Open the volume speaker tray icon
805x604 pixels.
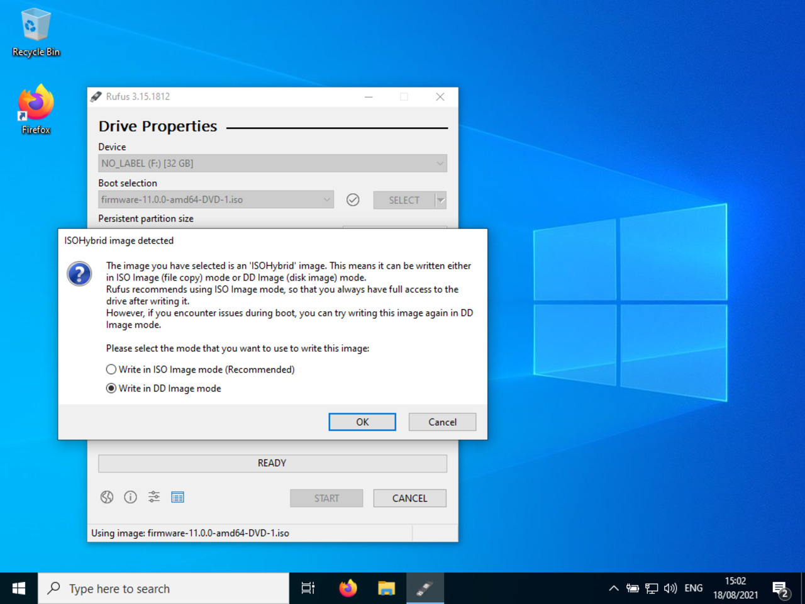[670, 588]
